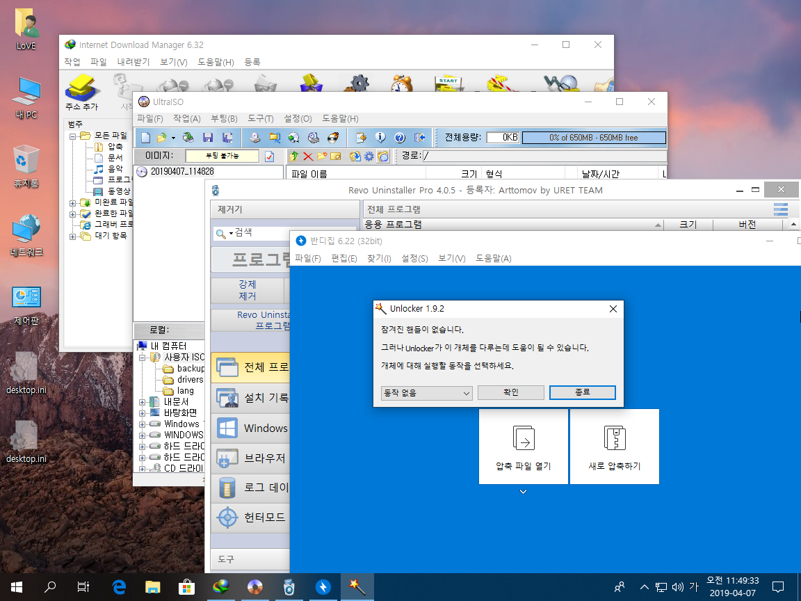
Task: Collapse 사용자 ISO node in UltraISO local tree
Action: pyautogui.click(x=143, y=358)
